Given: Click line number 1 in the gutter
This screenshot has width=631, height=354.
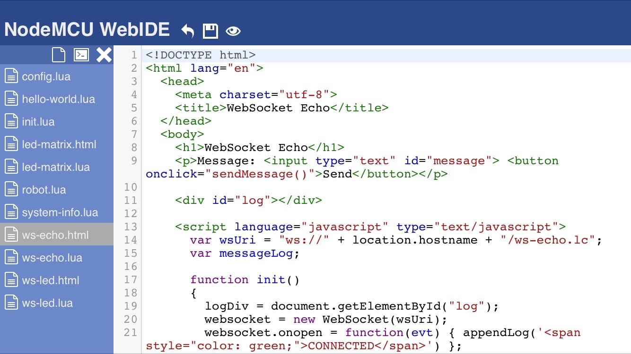Looking at the screenshot, I should pos(134,55).
